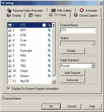This screenshot has width=104, height=112.
Task: Switch to the Video tab
Action: [x=35, y=15]
